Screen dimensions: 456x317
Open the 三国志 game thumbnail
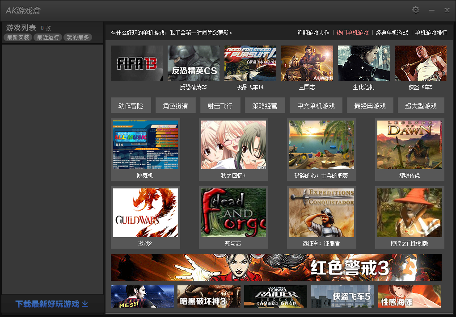click(307, 63)
